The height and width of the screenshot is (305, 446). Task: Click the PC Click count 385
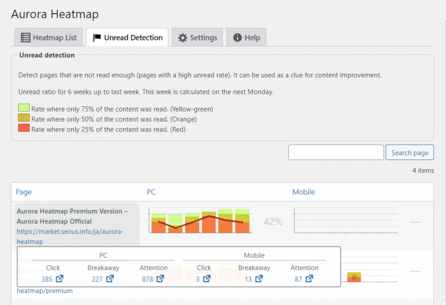pyautogui.click(x=47, y=279)
